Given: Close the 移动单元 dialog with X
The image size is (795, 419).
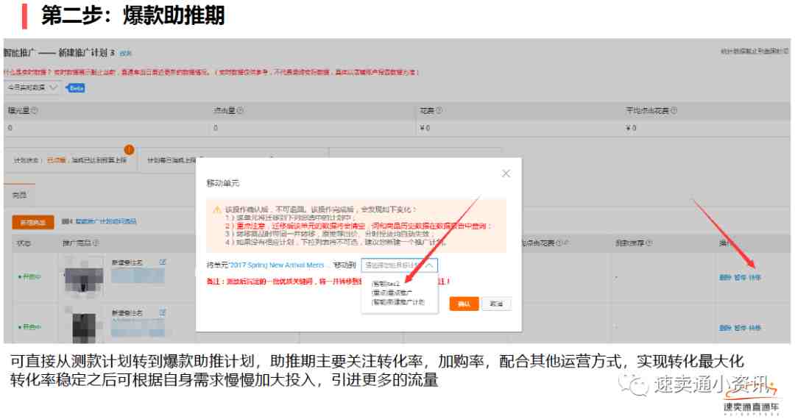Looking at the screenshot, I should tap(506, 173).
